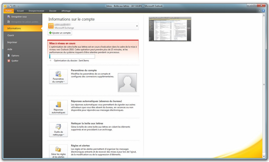
Task: Click the 'Règles et alertes' heading
Action: (x=80, y=146)
